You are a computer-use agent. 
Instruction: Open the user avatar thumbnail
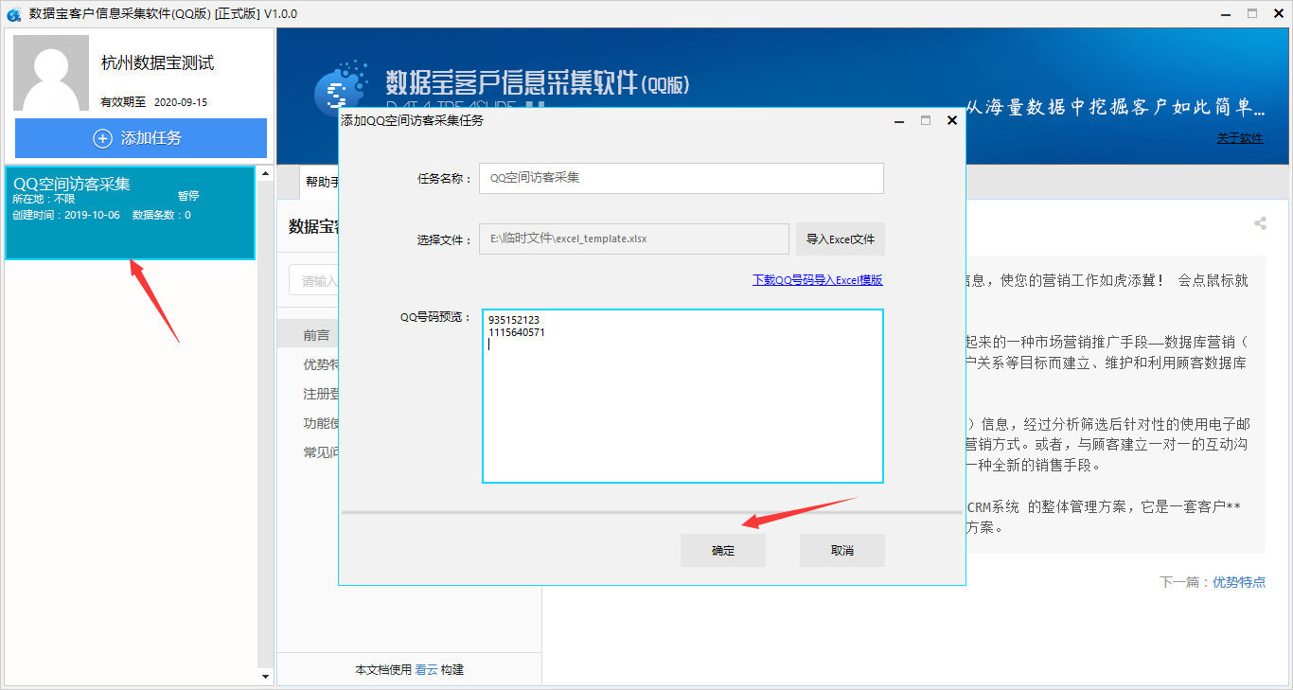pyautogui.click(x=51, y=74)
